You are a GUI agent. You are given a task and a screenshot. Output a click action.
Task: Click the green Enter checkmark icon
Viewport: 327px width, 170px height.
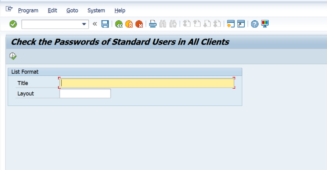(x=13, y=24)
